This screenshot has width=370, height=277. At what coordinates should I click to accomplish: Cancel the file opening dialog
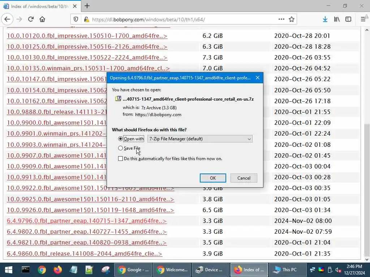pos(244,178)
